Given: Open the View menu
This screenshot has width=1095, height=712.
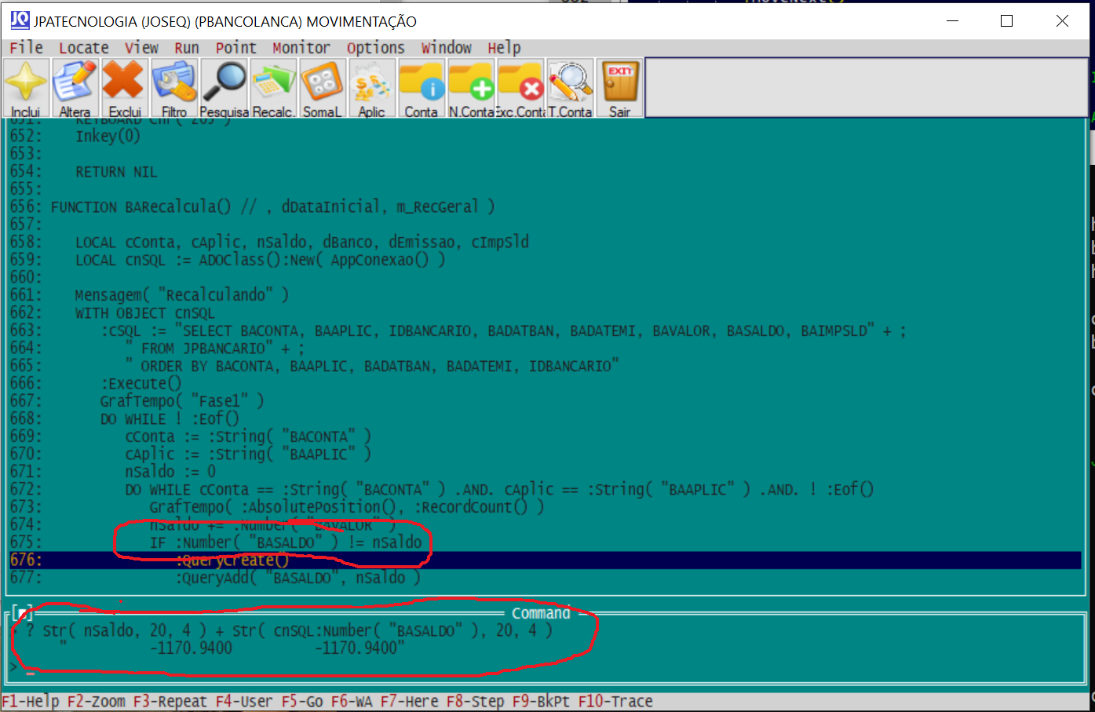Looking at the screenshot, I should coord(141,48).
